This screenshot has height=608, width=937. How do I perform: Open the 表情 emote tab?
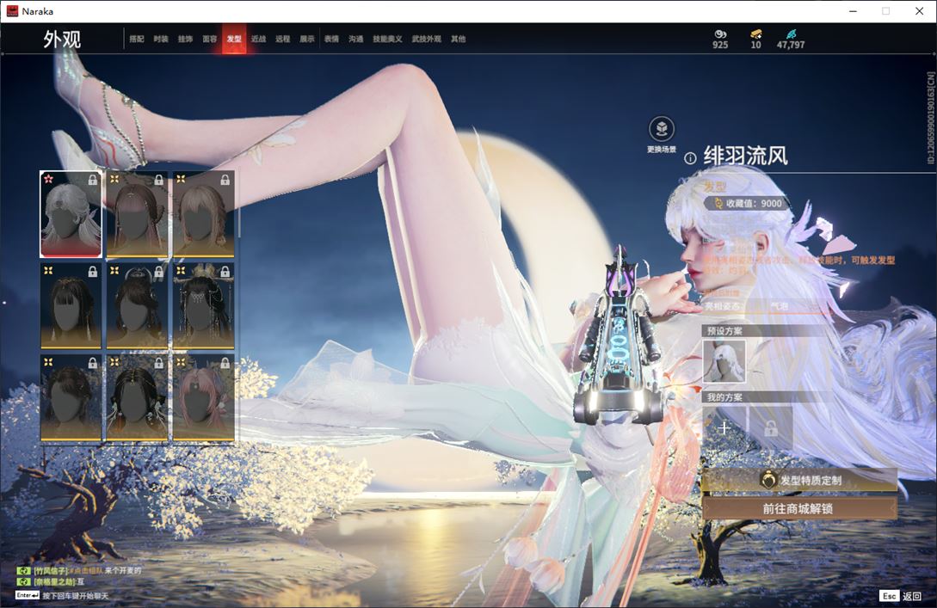click(x=331, y=39)
